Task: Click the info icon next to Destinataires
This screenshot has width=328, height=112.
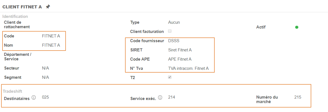Action: [34, 98]
